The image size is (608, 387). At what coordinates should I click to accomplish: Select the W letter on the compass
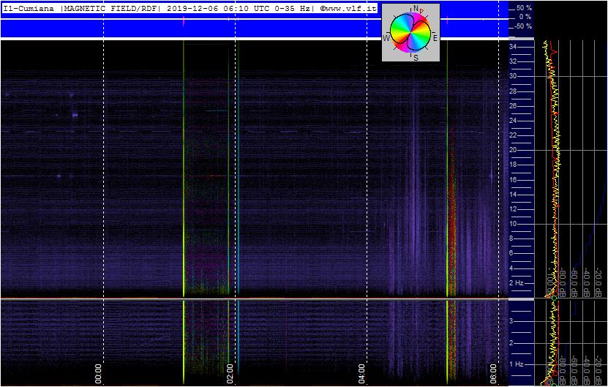386,38
